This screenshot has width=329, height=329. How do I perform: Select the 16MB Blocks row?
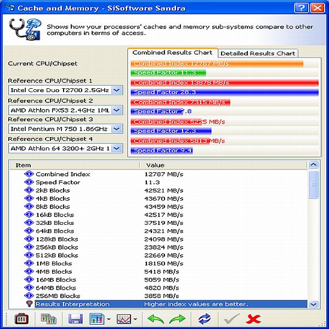coord(158,280)
